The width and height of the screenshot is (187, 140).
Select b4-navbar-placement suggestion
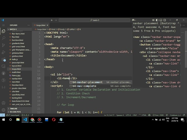[x=101, y=82]
